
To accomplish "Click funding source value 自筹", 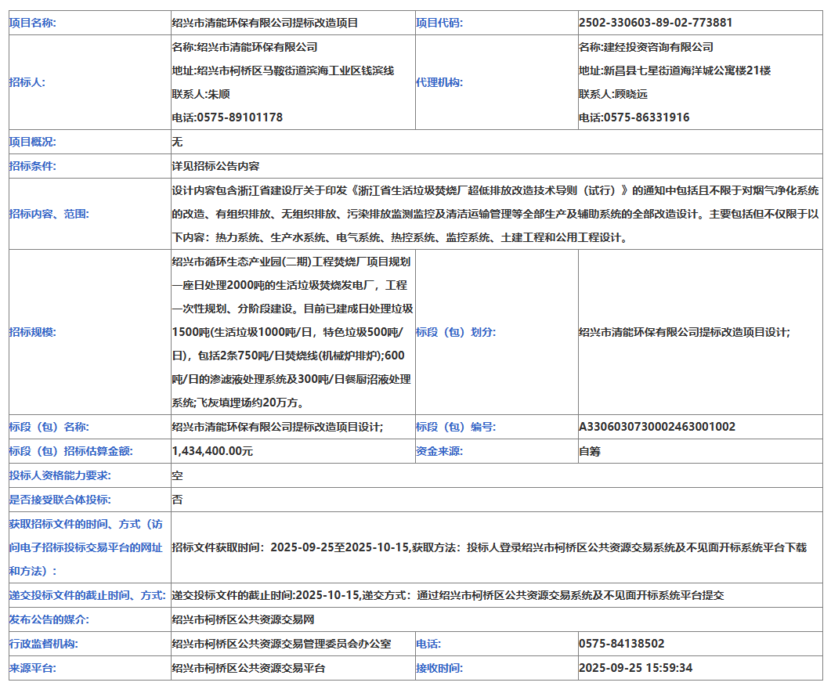I will click(590, 451).
